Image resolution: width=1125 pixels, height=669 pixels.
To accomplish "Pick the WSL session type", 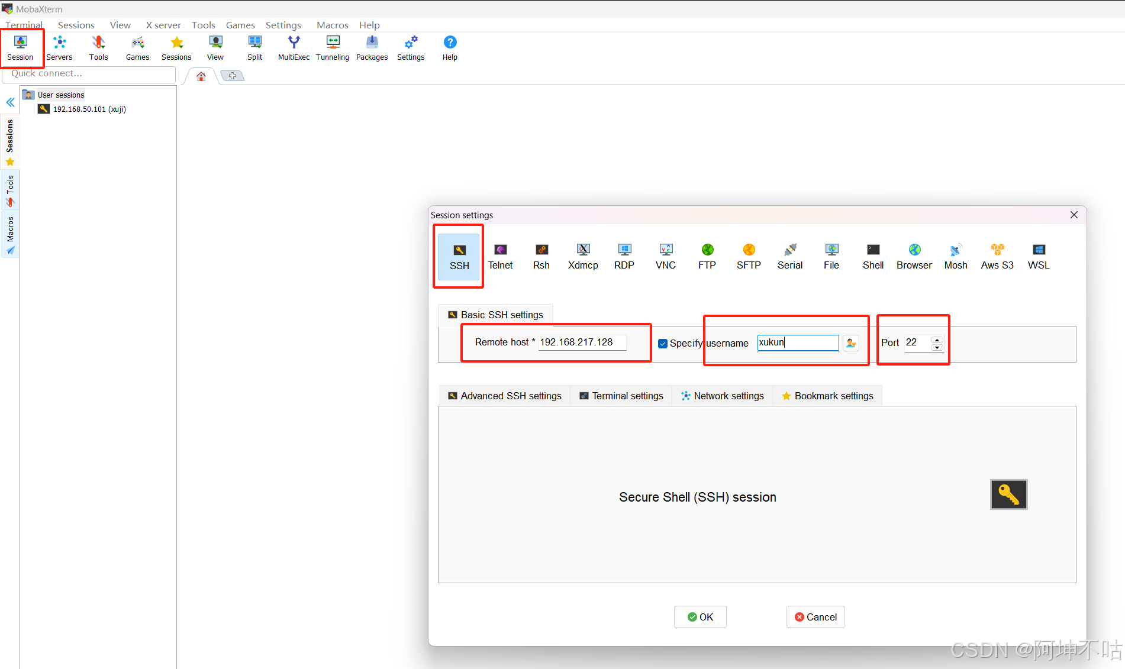I will tap(1039, 257).
